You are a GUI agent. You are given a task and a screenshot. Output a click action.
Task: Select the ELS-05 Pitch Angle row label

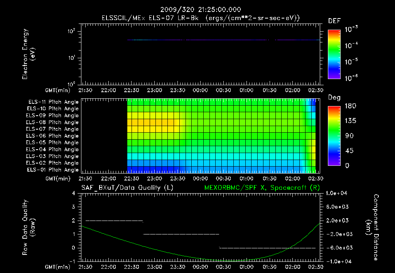pyautogui.click(x=52, y=143)
